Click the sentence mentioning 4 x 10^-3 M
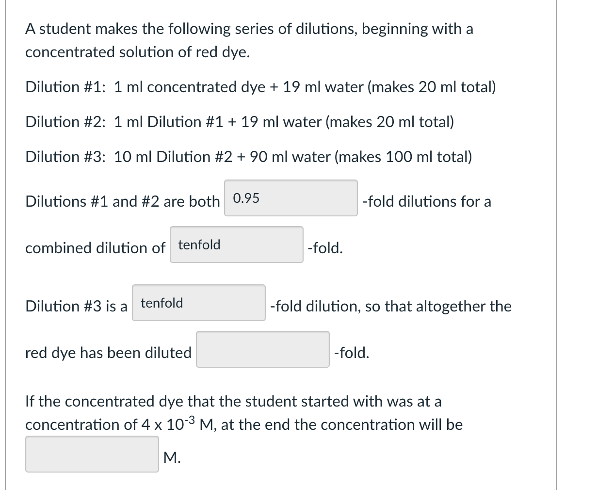Image resolution: width=614 pixels, height=490 pixels. [242, 424]
